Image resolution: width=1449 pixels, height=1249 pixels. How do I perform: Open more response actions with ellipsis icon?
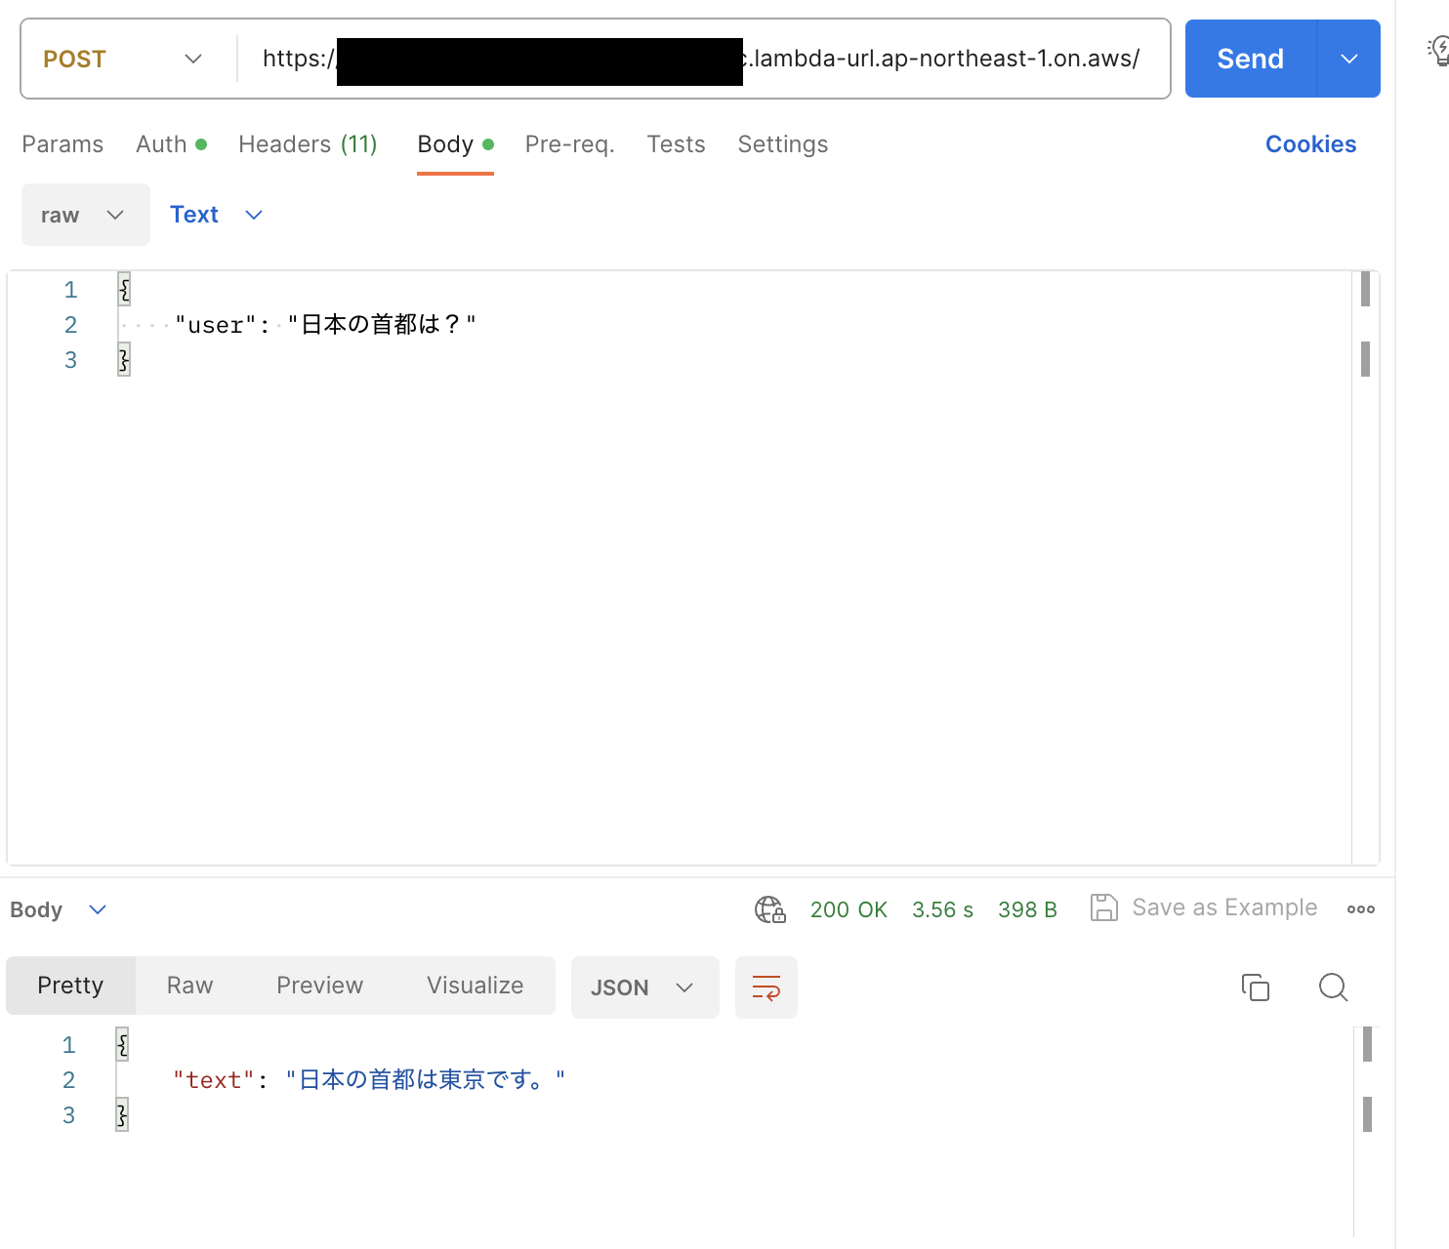tap(1360, 909)
